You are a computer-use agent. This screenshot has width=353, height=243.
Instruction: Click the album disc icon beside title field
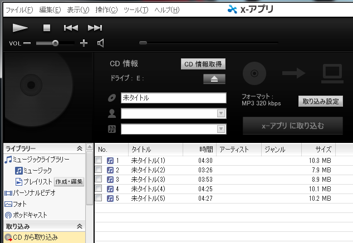[x=112, y=98]
